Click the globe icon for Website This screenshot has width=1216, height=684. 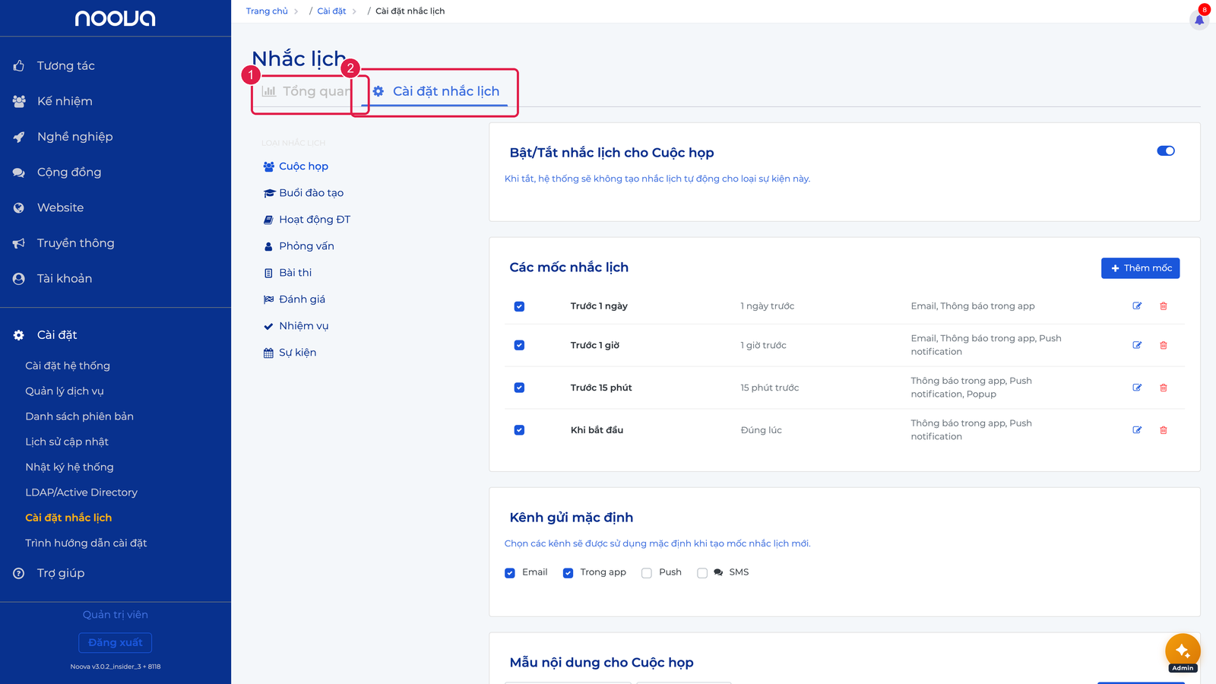click(x=19, y=207)
